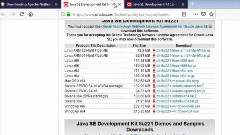Click the Download column header

183,46
